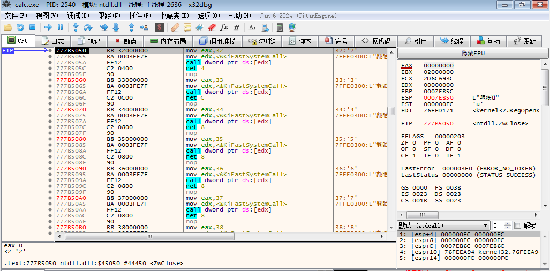Toggle breakpoint dot at address 777B5070
Viewport: 550px width, 271px height.
[50, 110]
